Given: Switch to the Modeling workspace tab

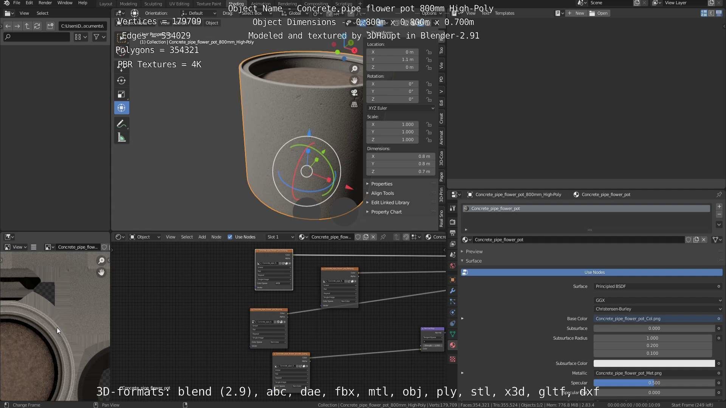Looking at the screenshot, I should (128, 4).
